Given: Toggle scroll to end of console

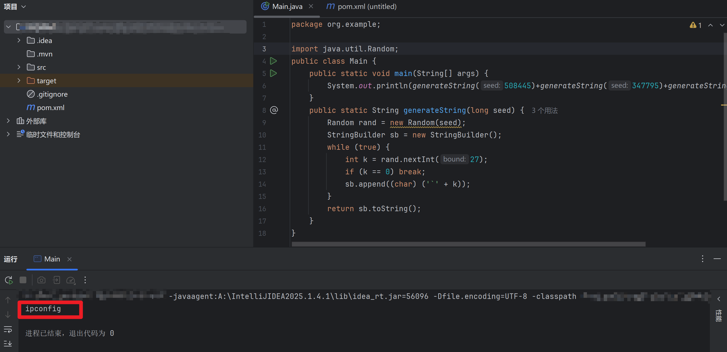Looking at the screenshot, I should pos(8,343).
